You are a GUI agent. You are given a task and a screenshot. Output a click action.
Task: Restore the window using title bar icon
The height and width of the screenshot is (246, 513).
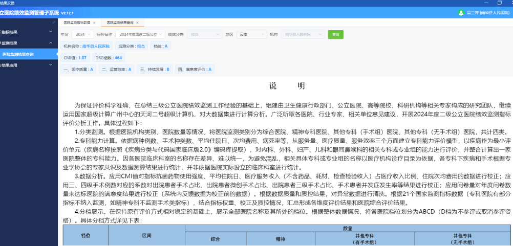499,3
